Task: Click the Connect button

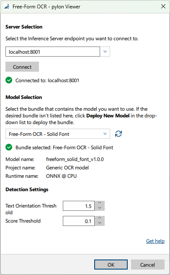Action: 22,67
